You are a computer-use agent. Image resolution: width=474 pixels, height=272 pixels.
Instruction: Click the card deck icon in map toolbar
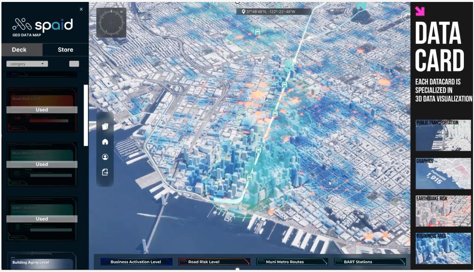tap(105, 127)
